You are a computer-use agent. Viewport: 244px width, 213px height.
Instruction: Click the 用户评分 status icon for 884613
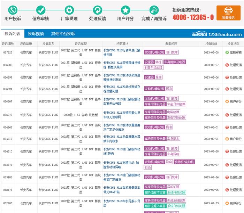pos(227,139)
